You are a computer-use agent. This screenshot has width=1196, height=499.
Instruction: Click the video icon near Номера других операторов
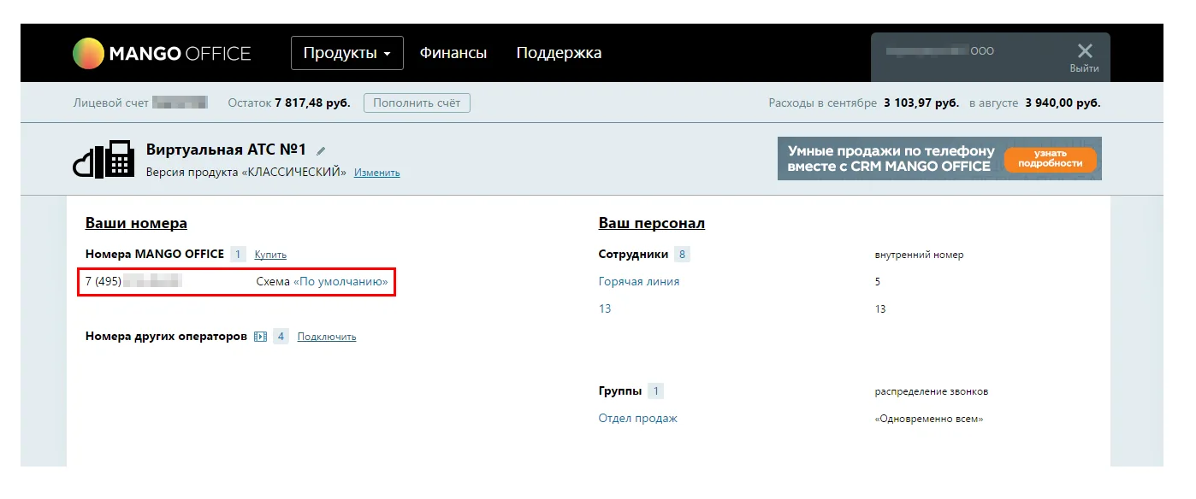[x=261, y=337]
